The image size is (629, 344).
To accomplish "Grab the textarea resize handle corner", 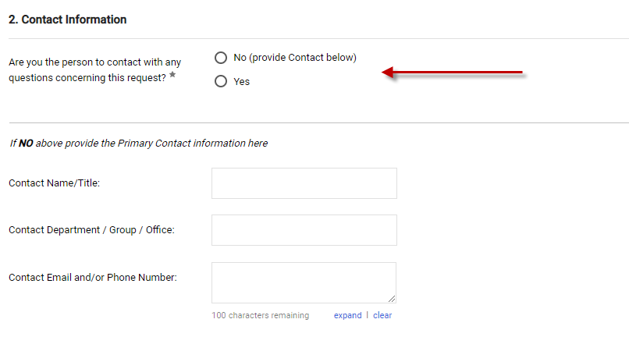I will [x=391, y=298].
